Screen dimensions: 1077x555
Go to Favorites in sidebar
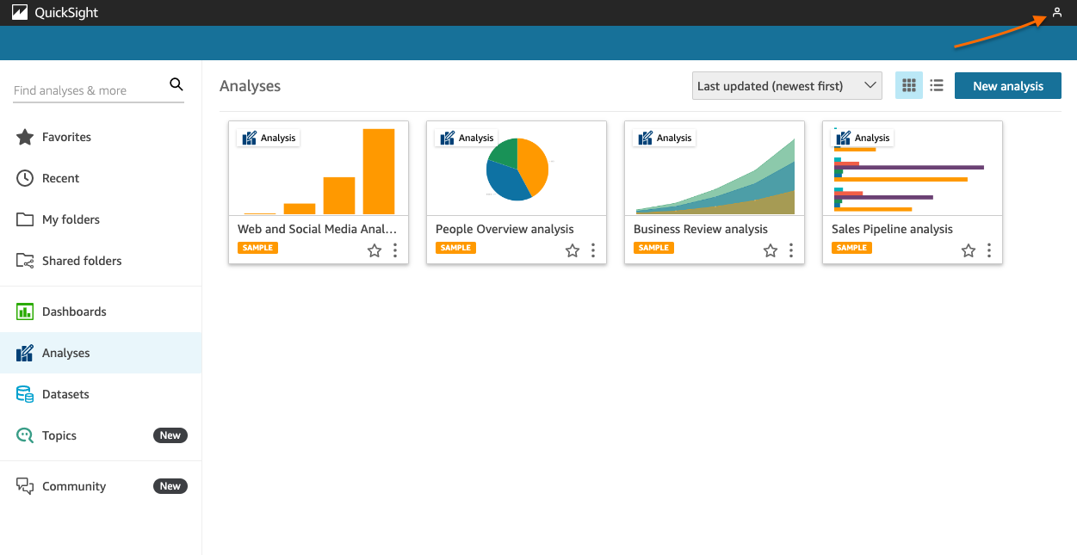pos(101,137)
